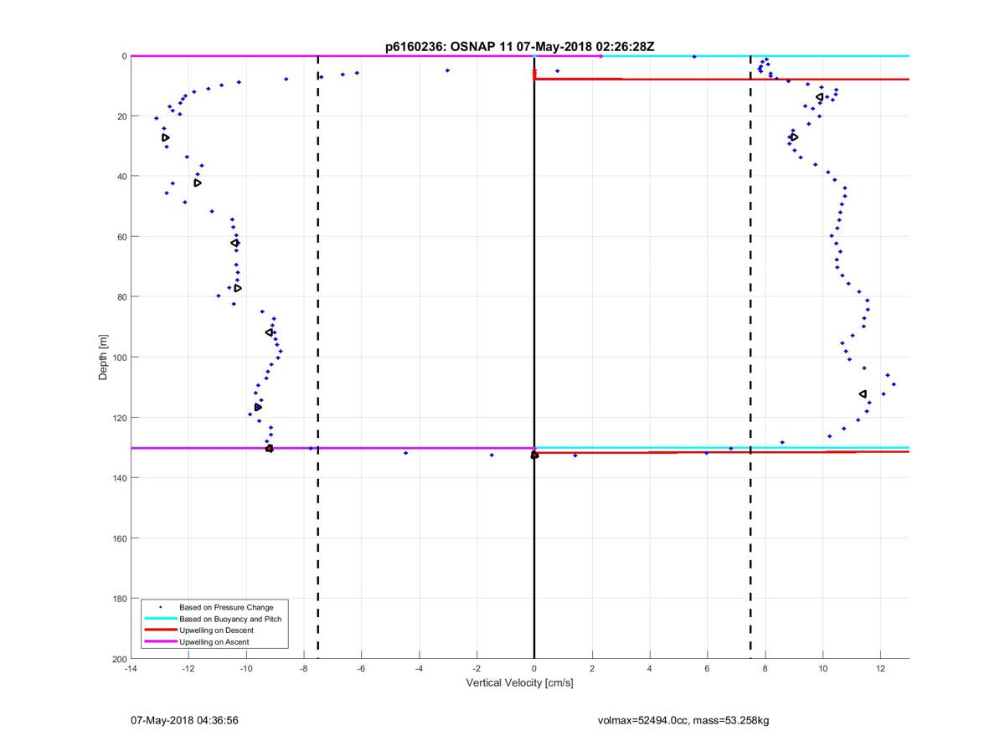Click the red line sample in the legend
Viewport: 1005px width, 741px height.
[161, 630]
